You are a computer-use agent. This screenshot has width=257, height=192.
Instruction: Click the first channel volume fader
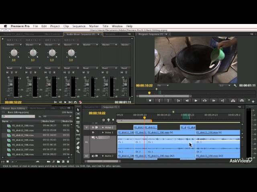[x=11, y=84]
